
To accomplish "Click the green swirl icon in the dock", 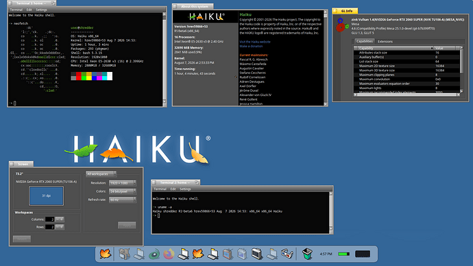I will point(154,254).
